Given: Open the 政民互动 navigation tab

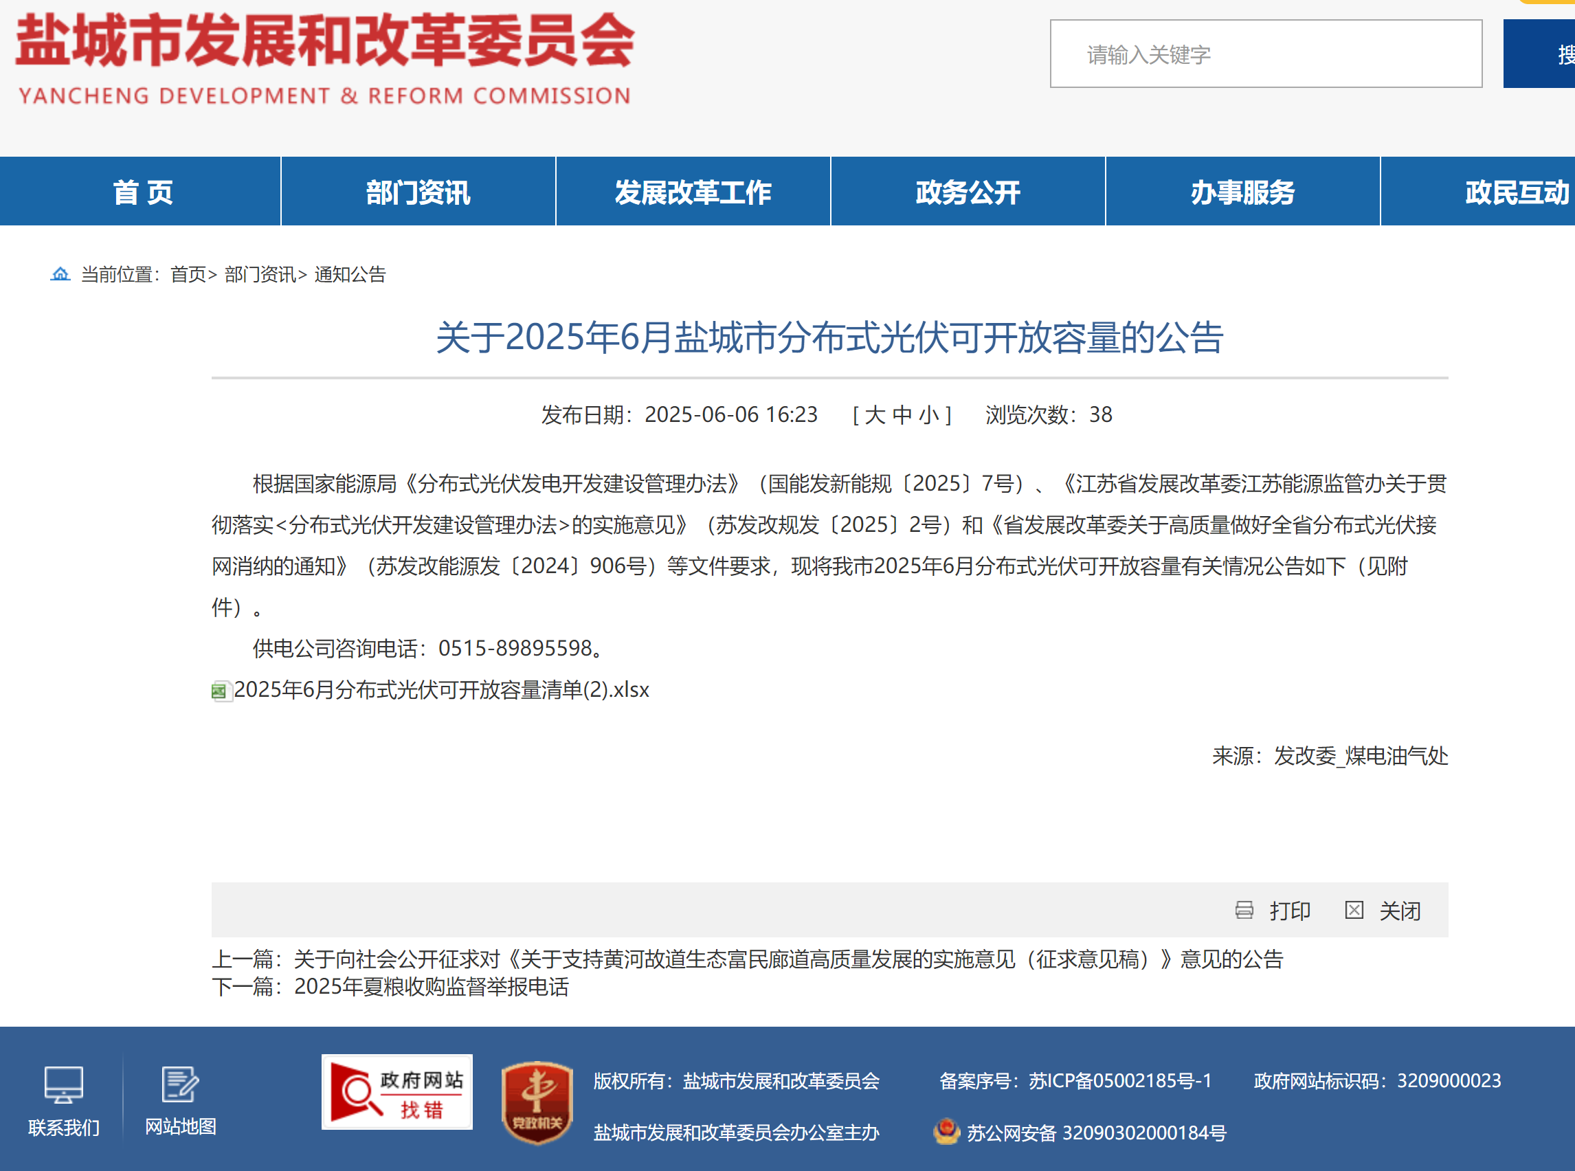Looking at the screenshot, I should click(x=1479, y=191).
